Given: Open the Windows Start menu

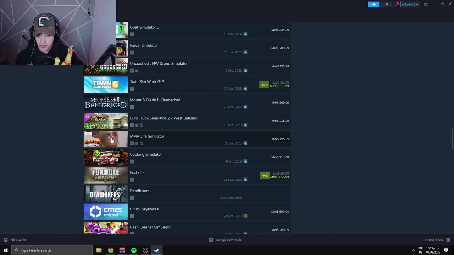Looking at the screenshot, I should coord(5,250).
